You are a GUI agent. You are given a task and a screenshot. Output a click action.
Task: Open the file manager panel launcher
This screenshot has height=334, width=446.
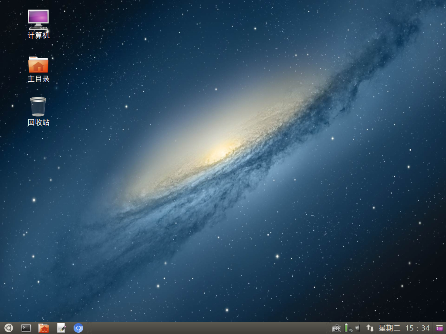point(44,328)
